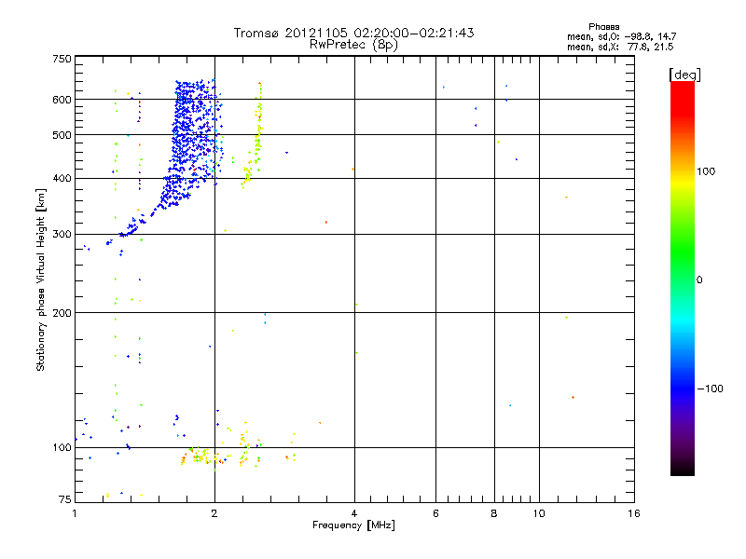746x559 pixels.
Task: Click the subtitle 'RwPretec (8p)'
Action: [353, 45]
